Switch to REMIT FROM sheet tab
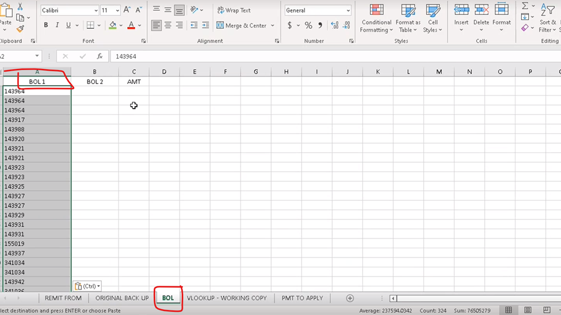The height and width of the screenshot is (315, 561). [63, 298]
